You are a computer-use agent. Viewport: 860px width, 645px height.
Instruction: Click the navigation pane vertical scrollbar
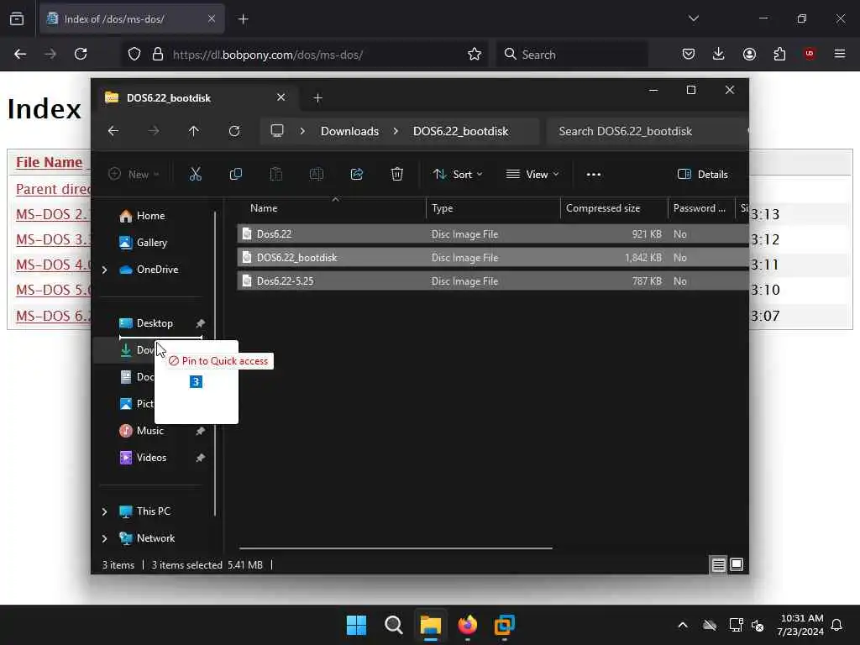click(x=215, y=364)
